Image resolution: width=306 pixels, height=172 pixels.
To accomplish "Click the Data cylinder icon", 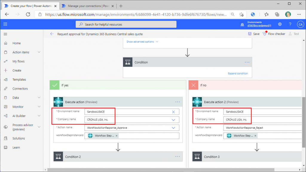I will click(6, 98).
